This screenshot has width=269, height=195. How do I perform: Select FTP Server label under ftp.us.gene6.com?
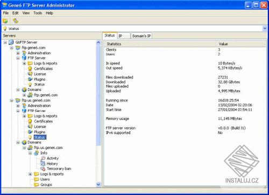click(37, 111)
